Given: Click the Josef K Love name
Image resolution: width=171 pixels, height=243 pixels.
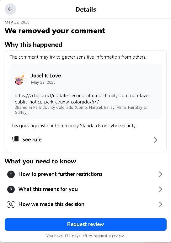Looking at the screenshot, I should tap(46, 76).
